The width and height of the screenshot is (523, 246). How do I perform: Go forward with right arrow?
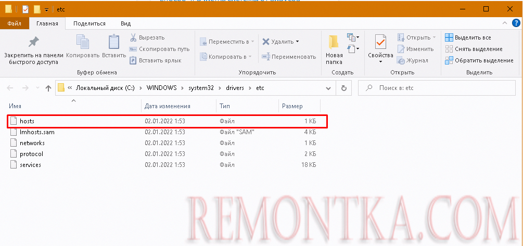click(25, 88)
